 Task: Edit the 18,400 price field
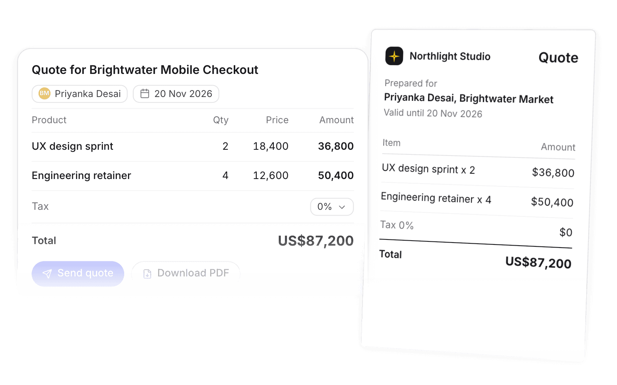point(271,146)
